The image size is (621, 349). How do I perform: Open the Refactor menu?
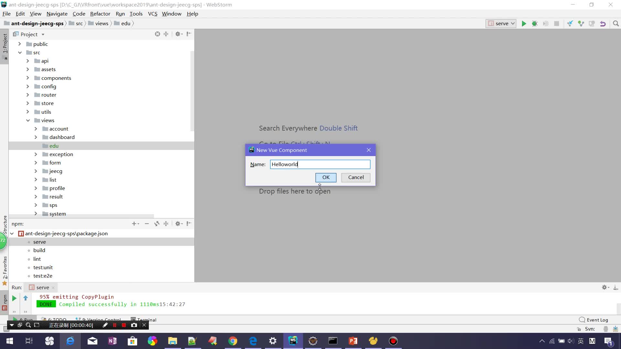[x=100, y=14]
